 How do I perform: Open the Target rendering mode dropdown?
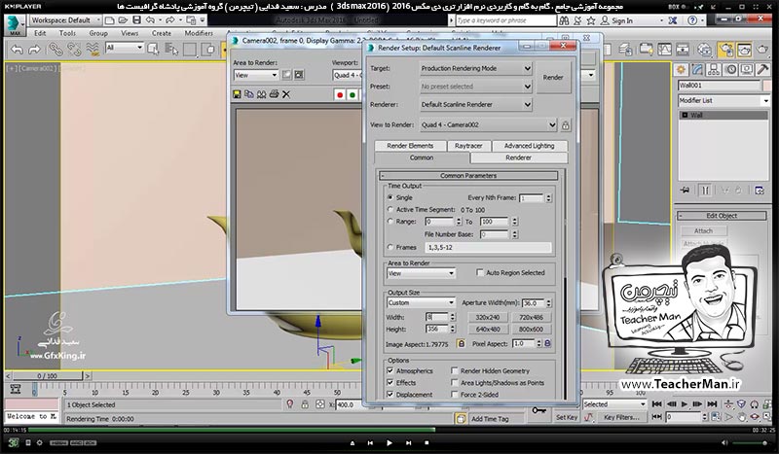point(476,68)
